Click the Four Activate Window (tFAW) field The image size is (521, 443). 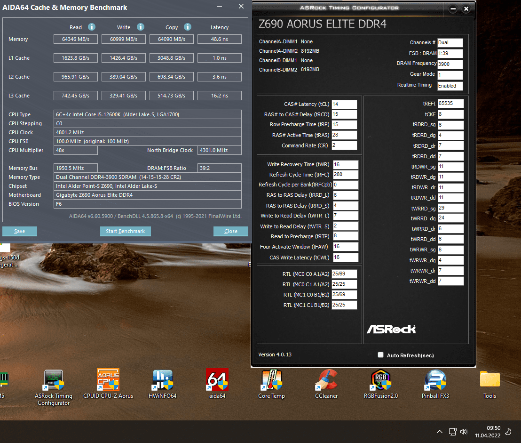(x=346, y=247)
